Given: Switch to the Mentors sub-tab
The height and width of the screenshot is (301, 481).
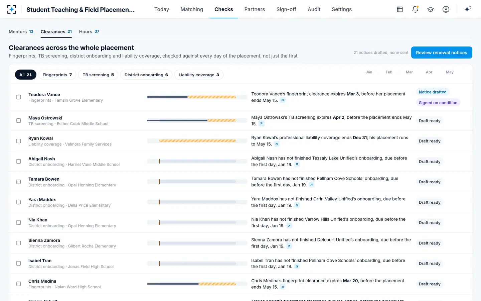Looking at the screenshot, I should tap(21, 32).
